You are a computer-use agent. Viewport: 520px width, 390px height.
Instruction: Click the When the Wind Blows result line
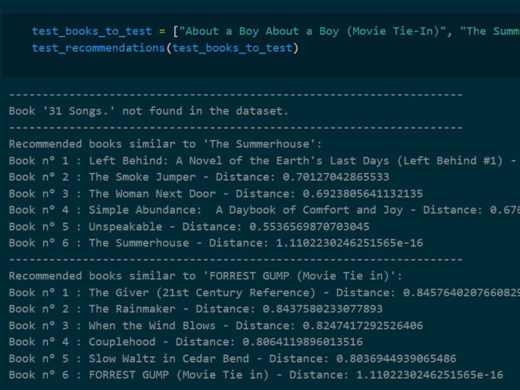click(216, 326)
